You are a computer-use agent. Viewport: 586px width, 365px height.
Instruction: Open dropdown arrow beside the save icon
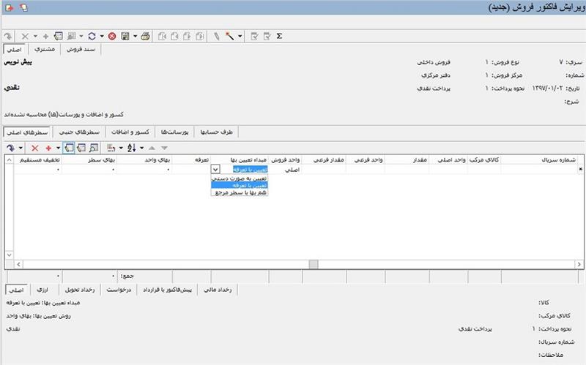click(134, 35)
